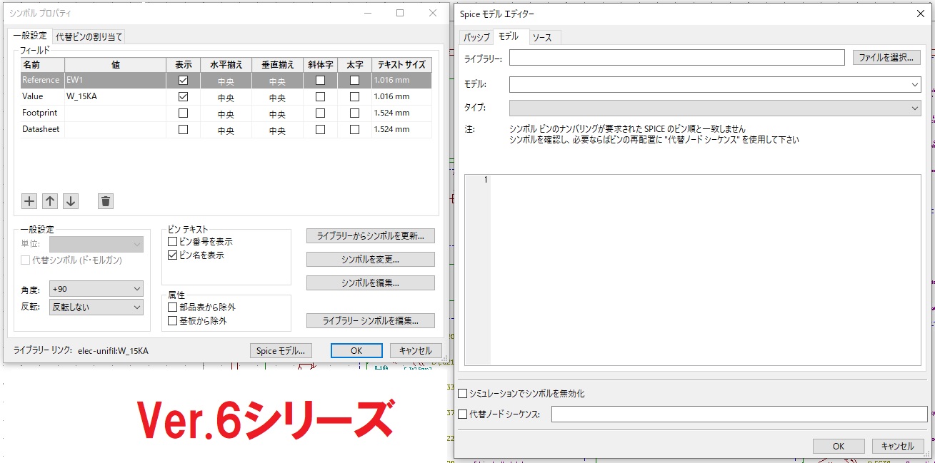The image size is (935, 463).
Task: Open the 反転 dropdown
Action: click(96, 307)
